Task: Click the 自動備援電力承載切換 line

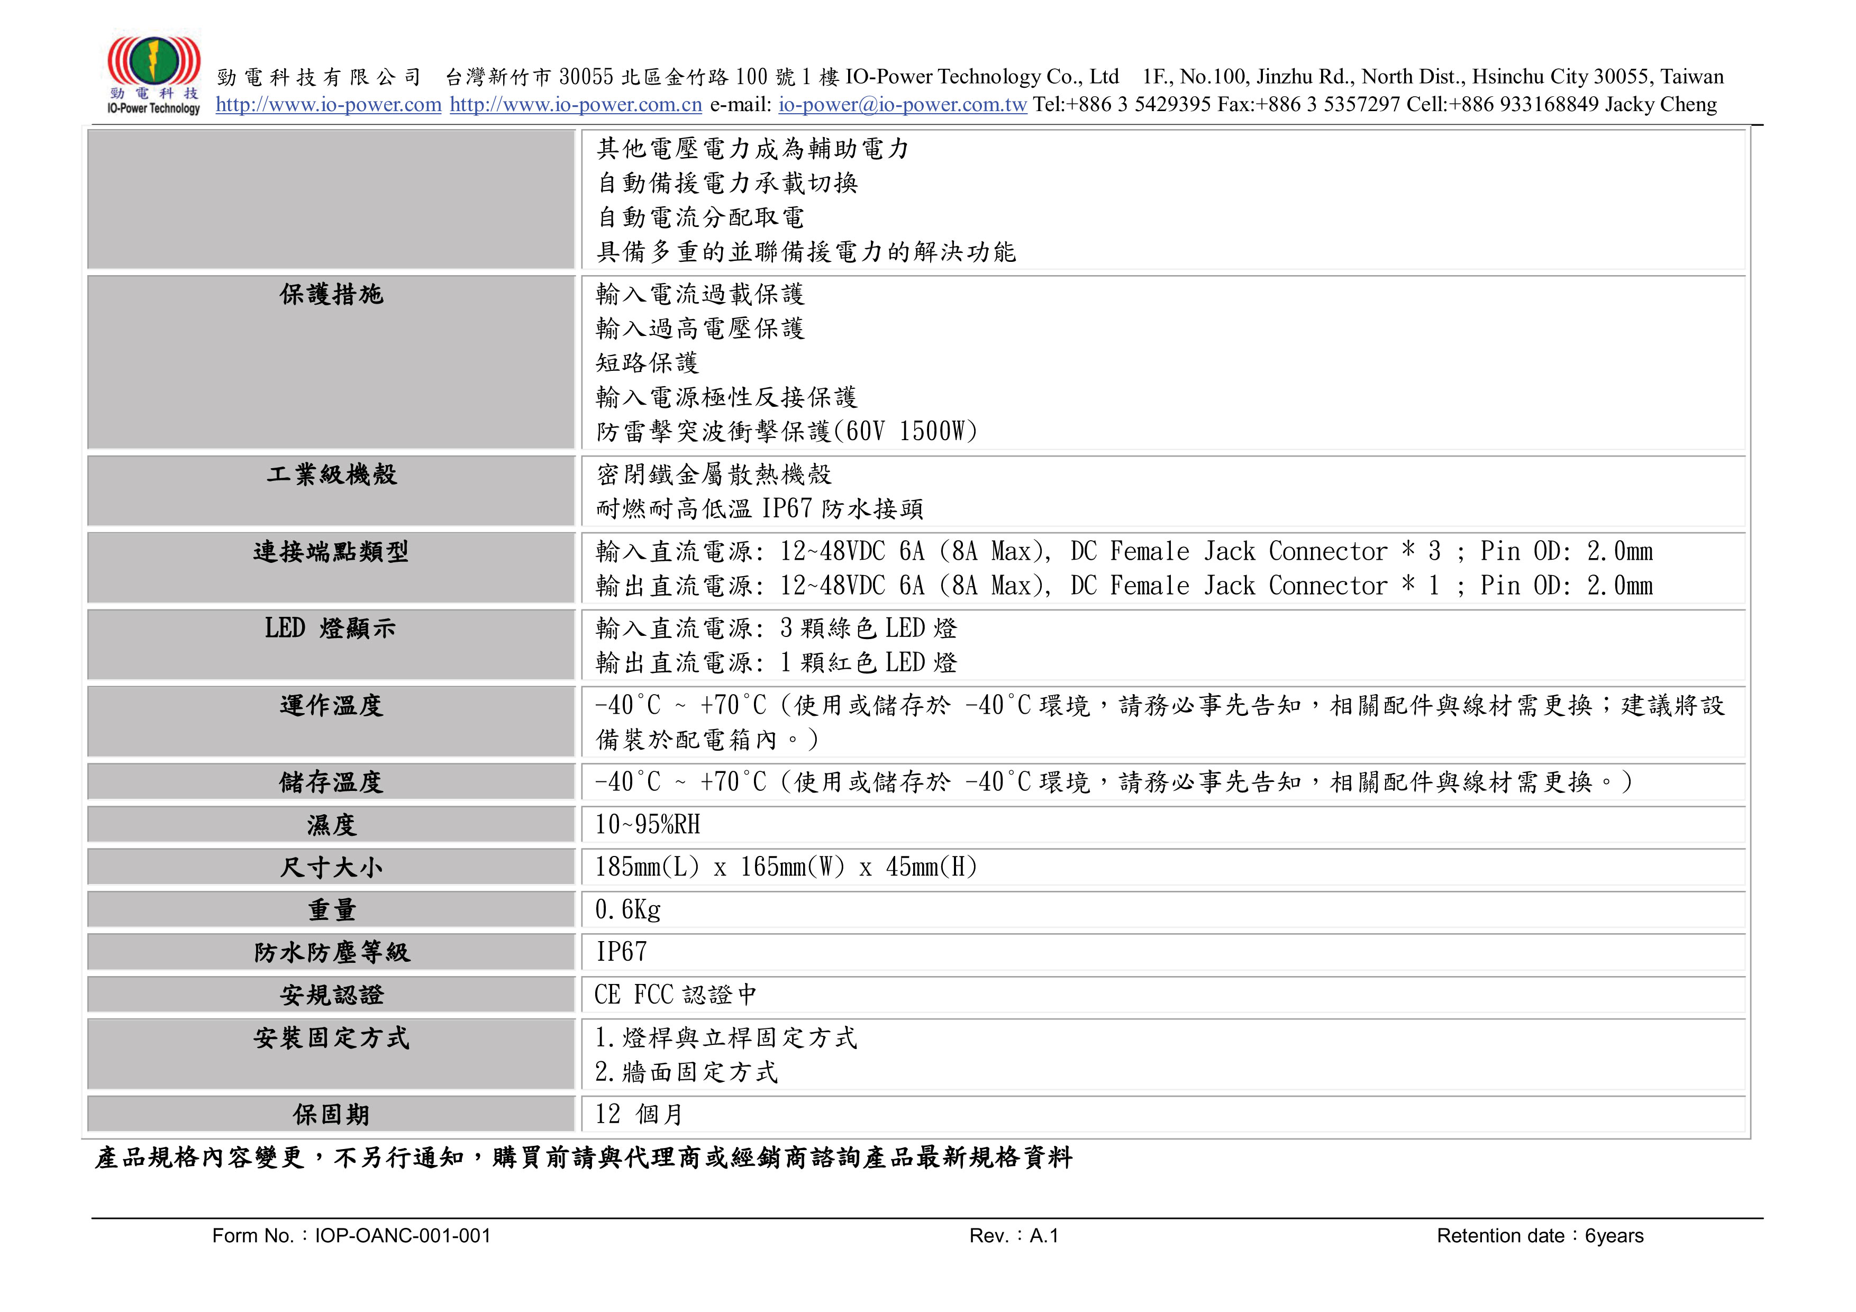Action: tap(727, 183)
